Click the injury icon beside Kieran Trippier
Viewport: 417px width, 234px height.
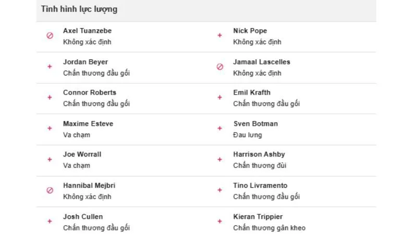click(219, 221)
